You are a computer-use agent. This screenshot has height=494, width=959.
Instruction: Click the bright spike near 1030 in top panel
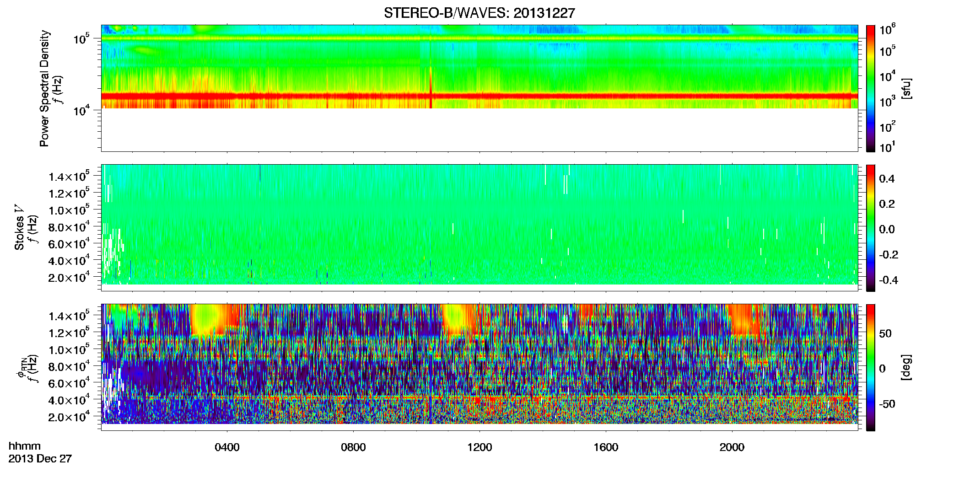pos(431,87)
